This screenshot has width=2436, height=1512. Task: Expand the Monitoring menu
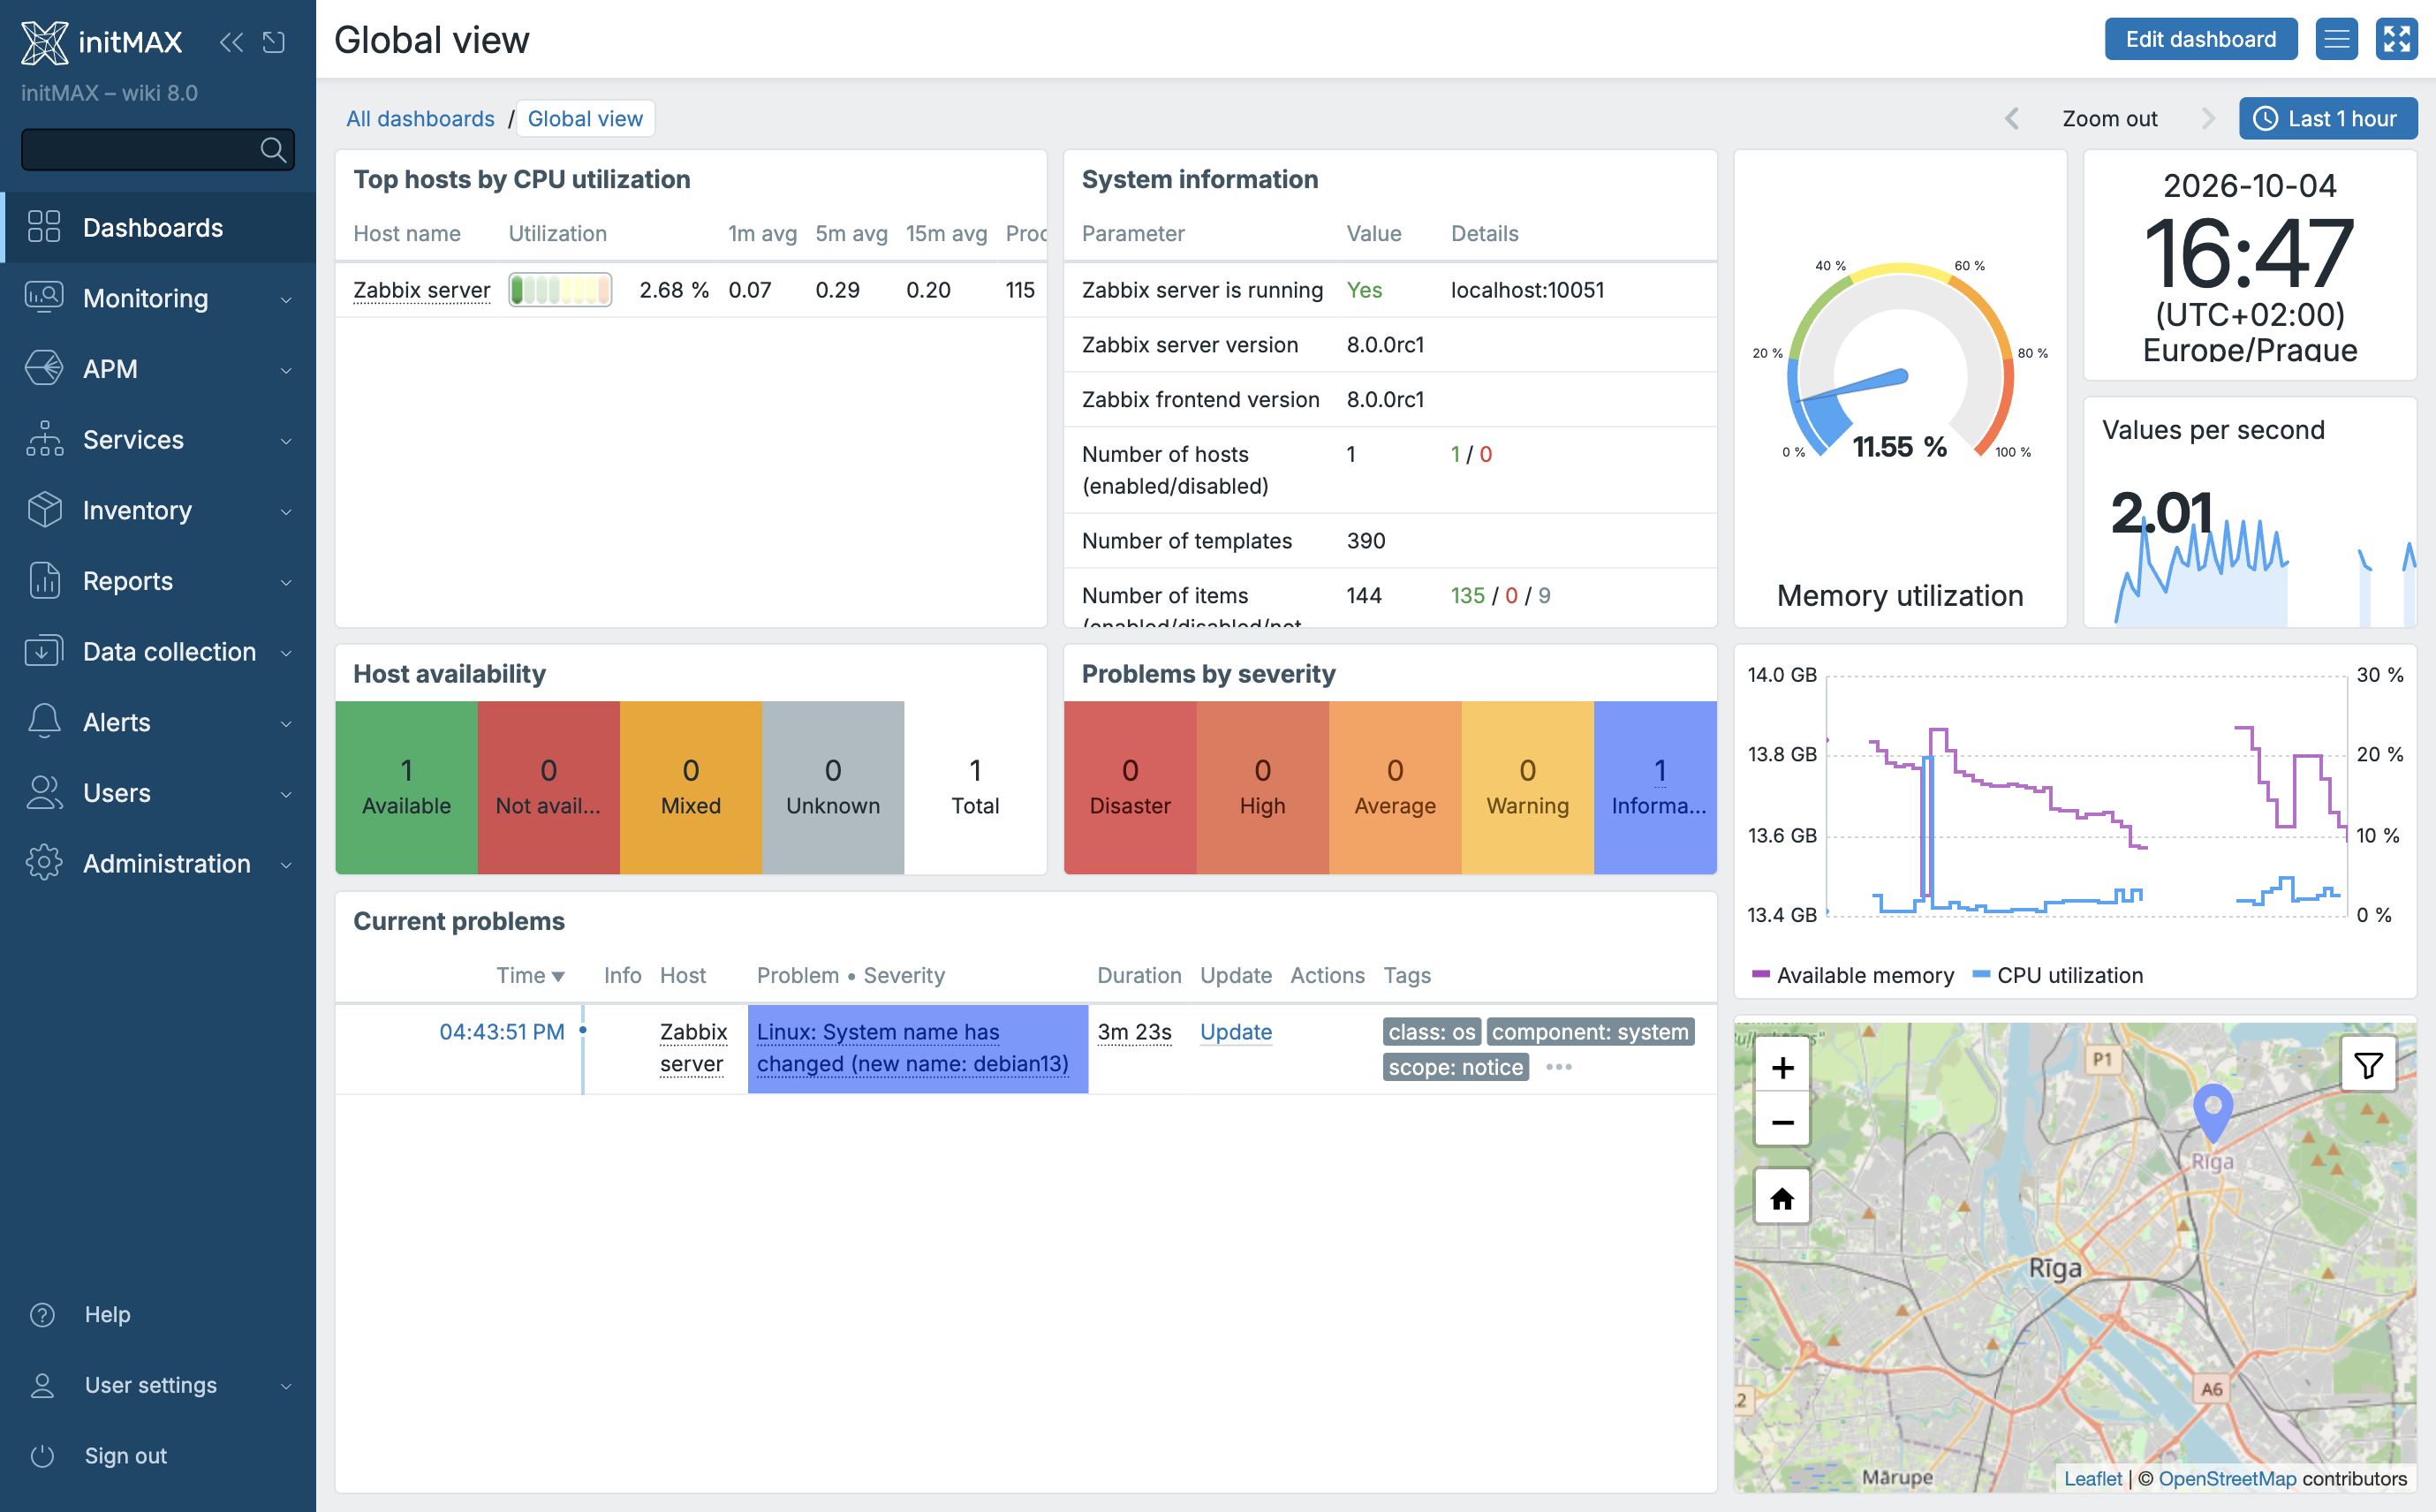[158, 298]
